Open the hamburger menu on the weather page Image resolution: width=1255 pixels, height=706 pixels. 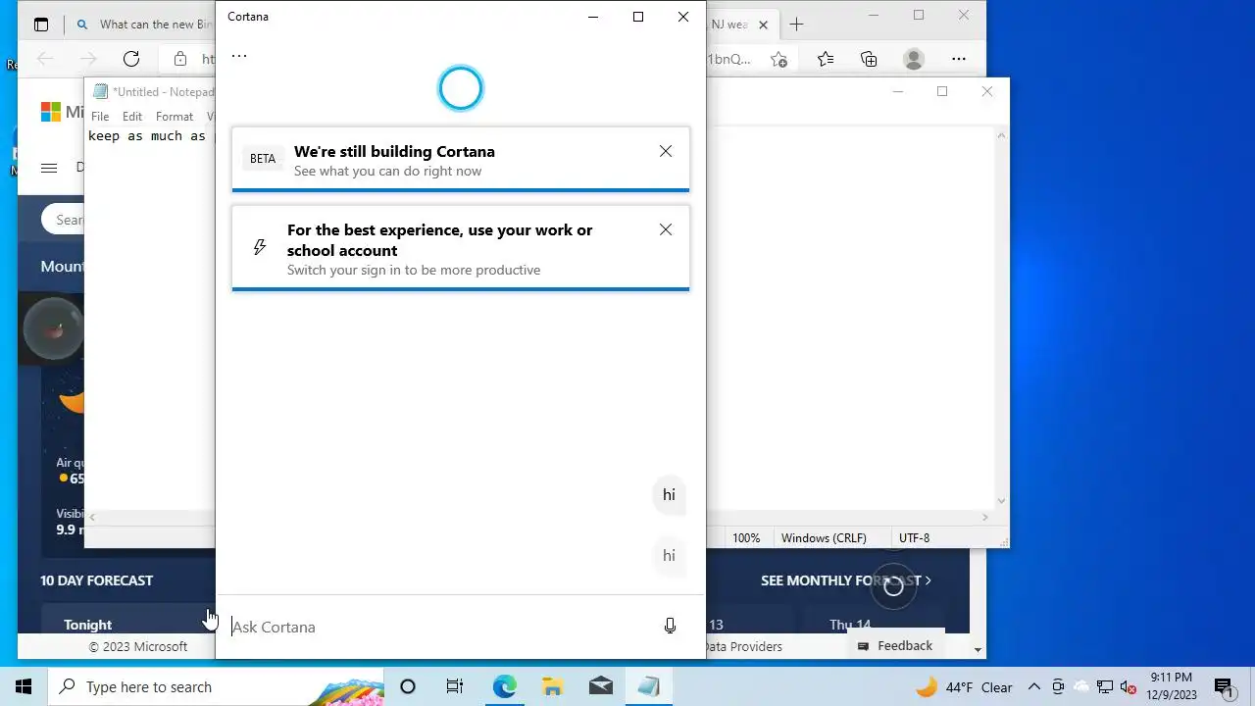pos(49,168)
